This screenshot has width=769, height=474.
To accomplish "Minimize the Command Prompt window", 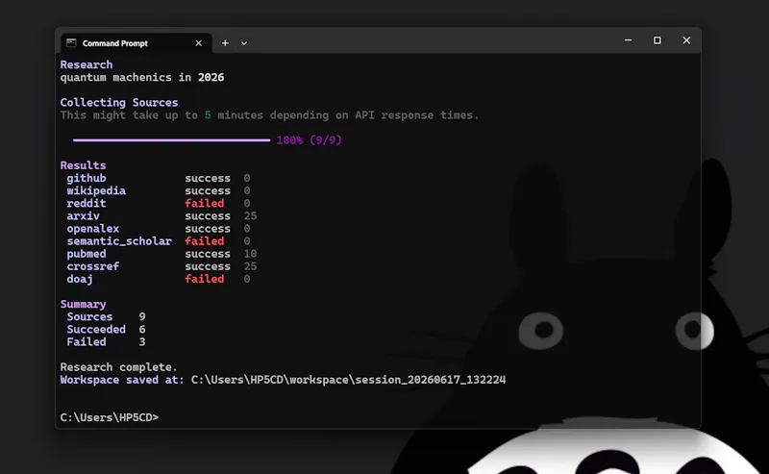I will [x=628, y=40].
